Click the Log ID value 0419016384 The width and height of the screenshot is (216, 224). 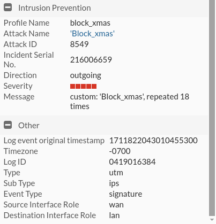132,162
